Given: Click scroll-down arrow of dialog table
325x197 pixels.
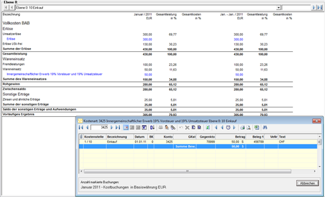Looking at the screenshot, I should [320, 167].
